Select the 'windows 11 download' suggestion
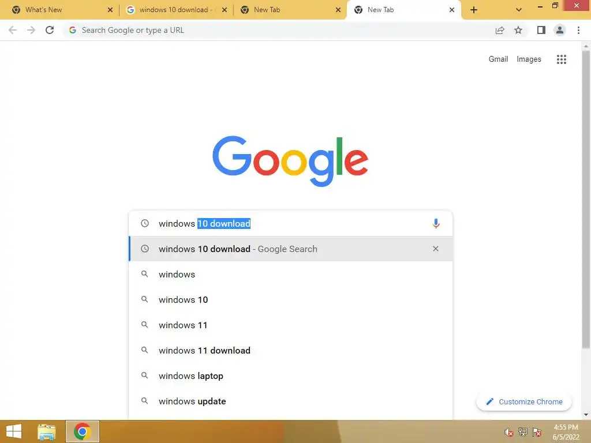Viewport: 591px width, 443px height. click(291, 350)
